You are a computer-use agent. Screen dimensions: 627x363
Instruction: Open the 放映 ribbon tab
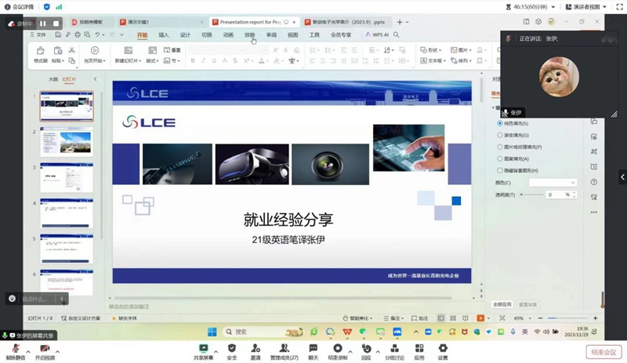(x=250, y=35)
